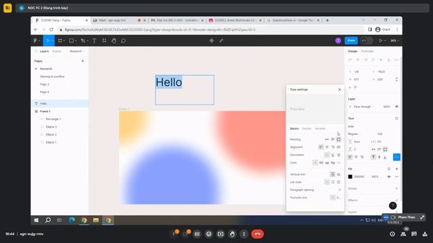This screenshot has width=433, height=243.
Task: Select the Frame tool
Action: click(x=60, y=40)
